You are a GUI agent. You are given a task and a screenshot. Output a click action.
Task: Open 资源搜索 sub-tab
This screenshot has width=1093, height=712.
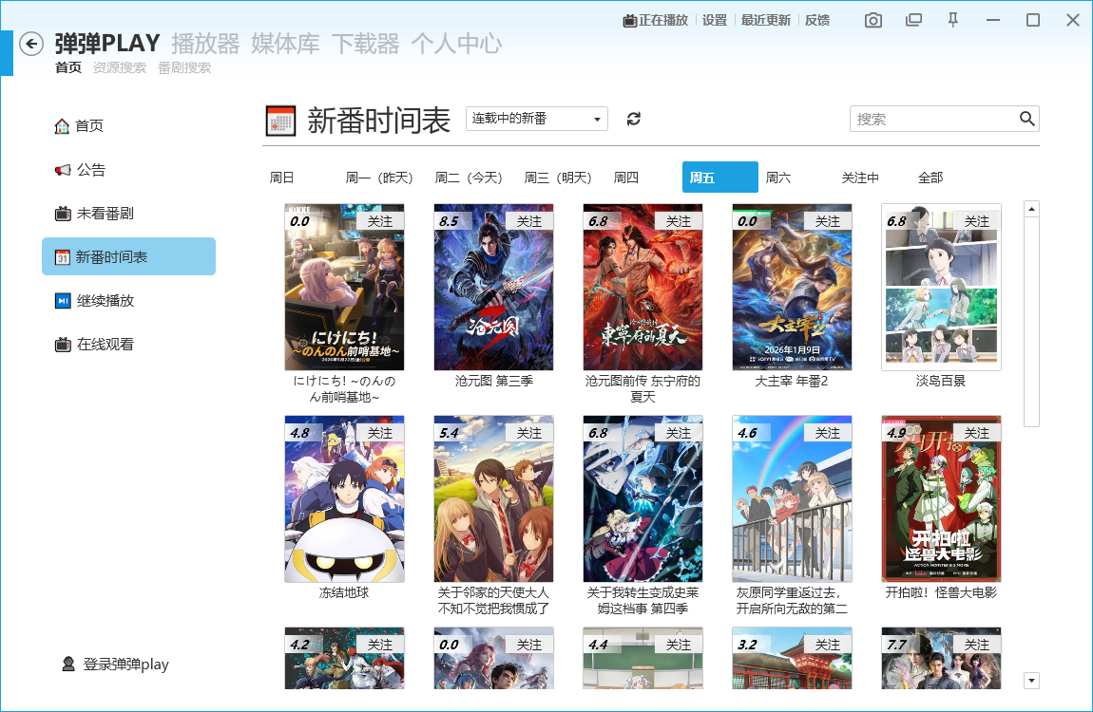[120, 67]
